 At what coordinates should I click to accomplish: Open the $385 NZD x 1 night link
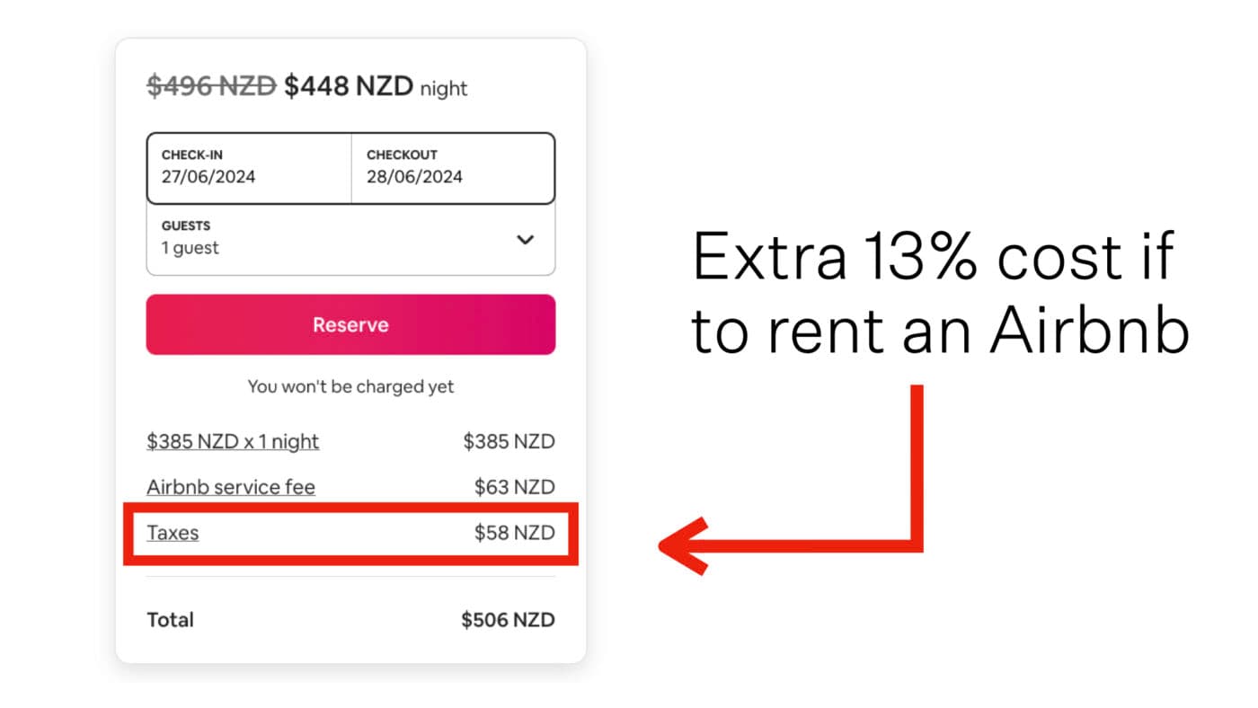point(233,441)
